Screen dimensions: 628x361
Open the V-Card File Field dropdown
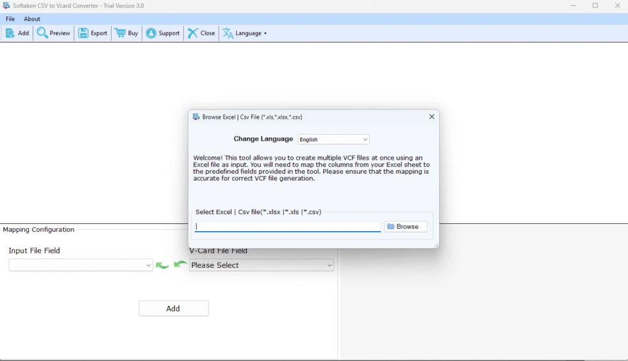[261, 265]
